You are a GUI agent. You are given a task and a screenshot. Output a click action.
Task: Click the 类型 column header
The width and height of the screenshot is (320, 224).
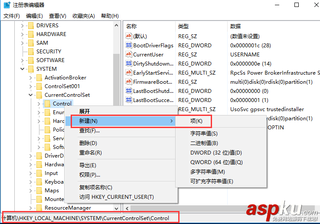(x=202, y=26)
